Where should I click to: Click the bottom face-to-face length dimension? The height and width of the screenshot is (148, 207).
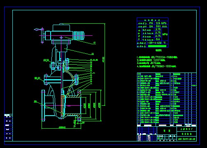61,128
